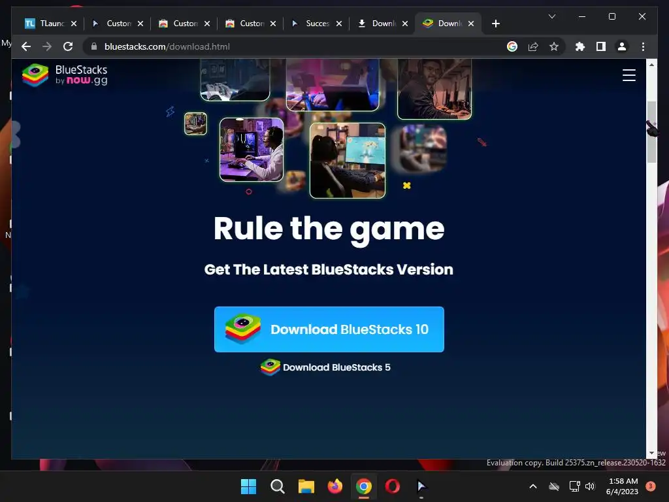Open the BlueStacks hamburger menu
669x502 pixels.
629,75
